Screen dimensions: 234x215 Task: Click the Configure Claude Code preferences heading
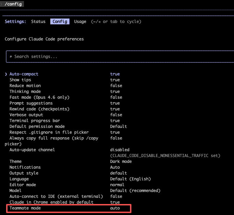point(44,39)
